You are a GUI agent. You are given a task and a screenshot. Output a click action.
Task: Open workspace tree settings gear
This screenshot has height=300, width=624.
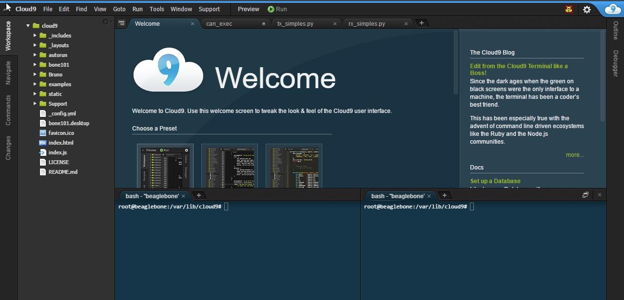point(105,22)
